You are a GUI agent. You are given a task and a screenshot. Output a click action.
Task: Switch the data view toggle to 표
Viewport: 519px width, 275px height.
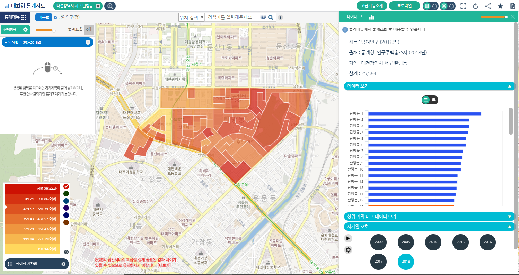pos(433,100)
